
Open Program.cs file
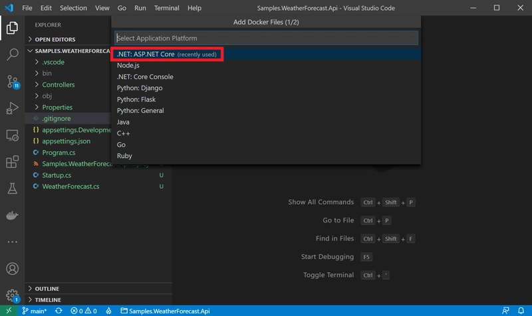59,153
